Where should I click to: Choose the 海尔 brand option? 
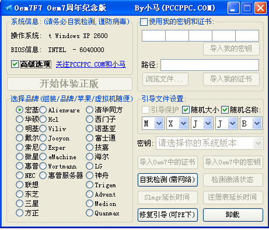pyautogui.click(x=89, y=156)
